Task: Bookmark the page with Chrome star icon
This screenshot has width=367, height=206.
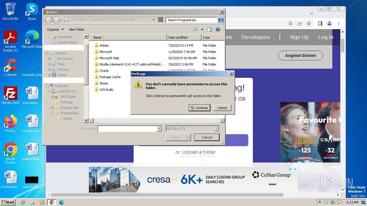Action: point(309,23)
